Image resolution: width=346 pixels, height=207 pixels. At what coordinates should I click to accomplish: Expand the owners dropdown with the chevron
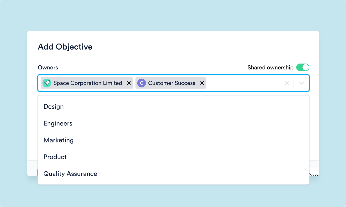301,83
